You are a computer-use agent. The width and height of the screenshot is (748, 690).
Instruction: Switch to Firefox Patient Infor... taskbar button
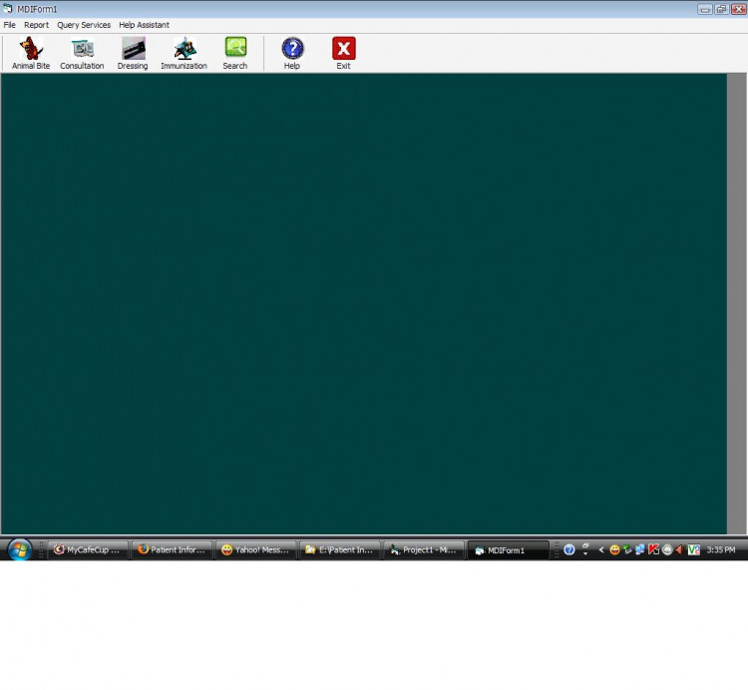(x=172, y=549)
